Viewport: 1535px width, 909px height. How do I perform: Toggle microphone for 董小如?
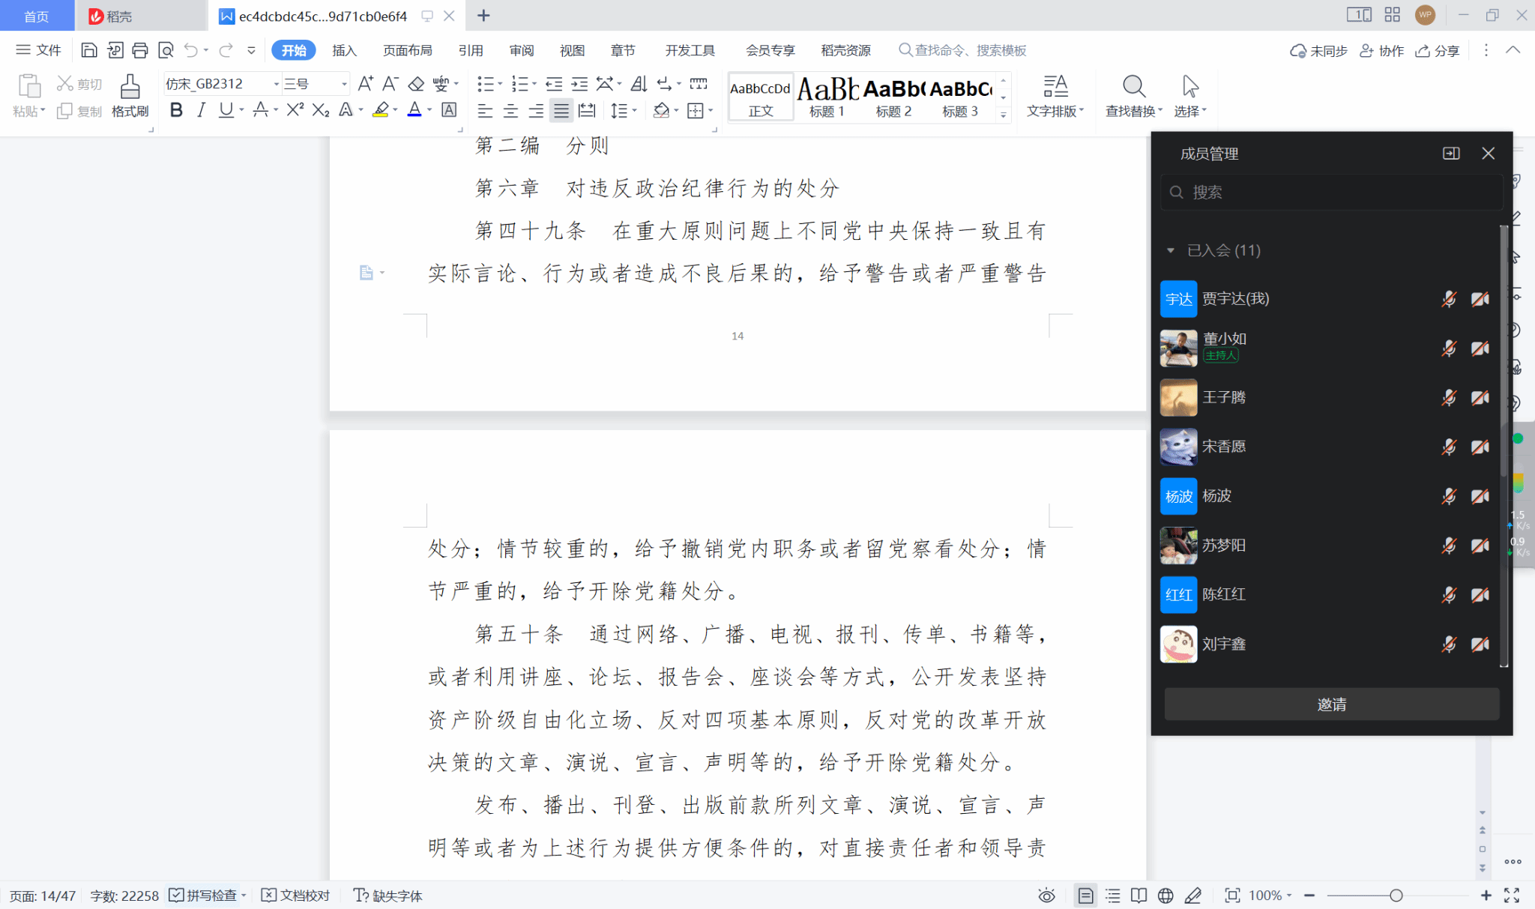click(x=1449, y=348)
